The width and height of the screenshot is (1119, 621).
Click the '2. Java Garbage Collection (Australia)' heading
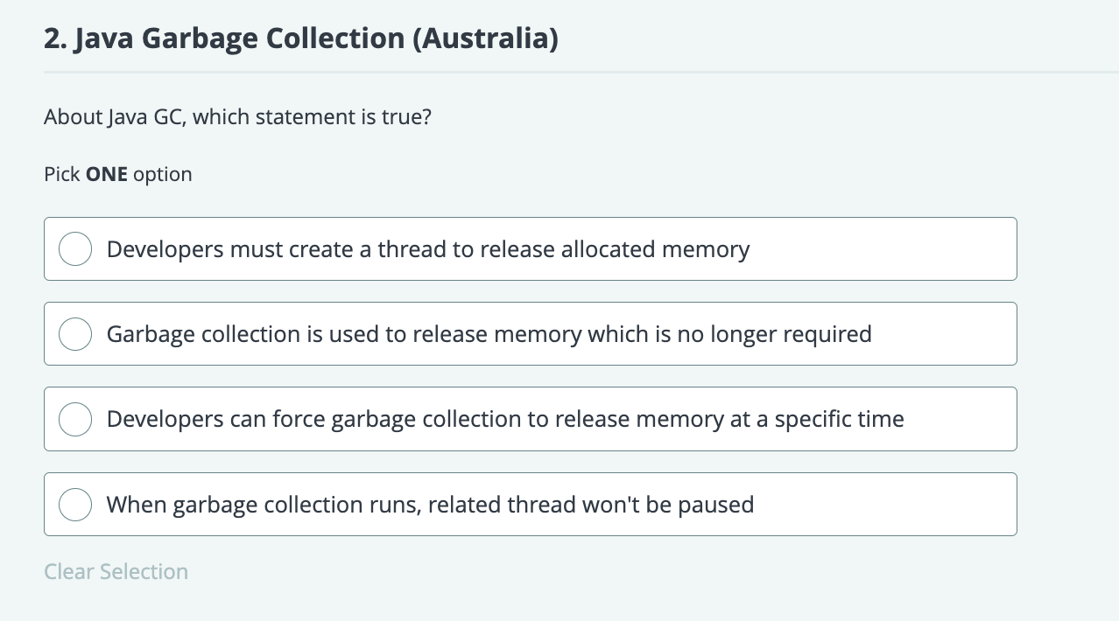pos(301,39)
